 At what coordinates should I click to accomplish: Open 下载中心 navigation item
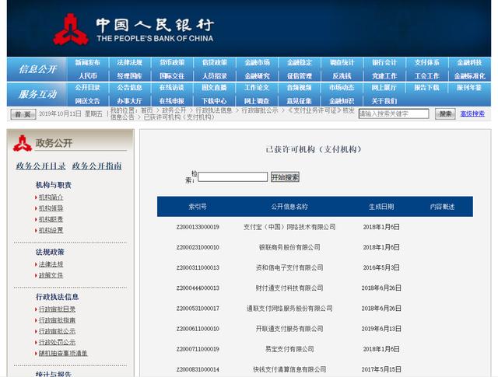point(215,101)
